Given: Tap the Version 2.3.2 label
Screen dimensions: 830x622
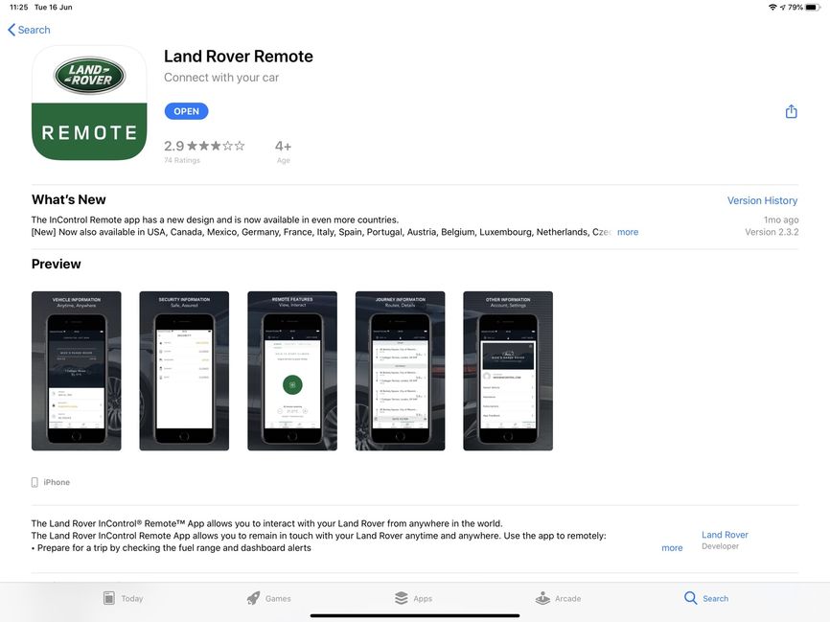Looking at the screenshot, I should click(772, 232).
